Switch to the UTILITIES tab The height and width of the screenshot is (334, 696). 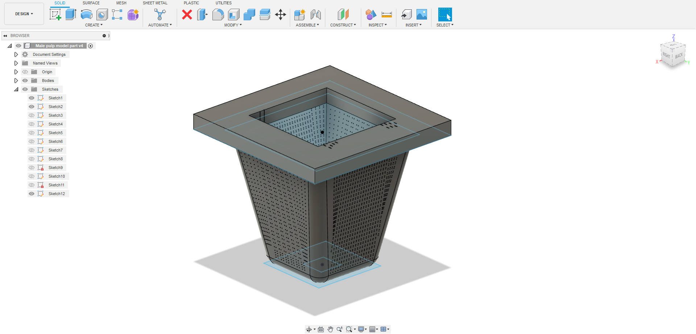(224, 3)
